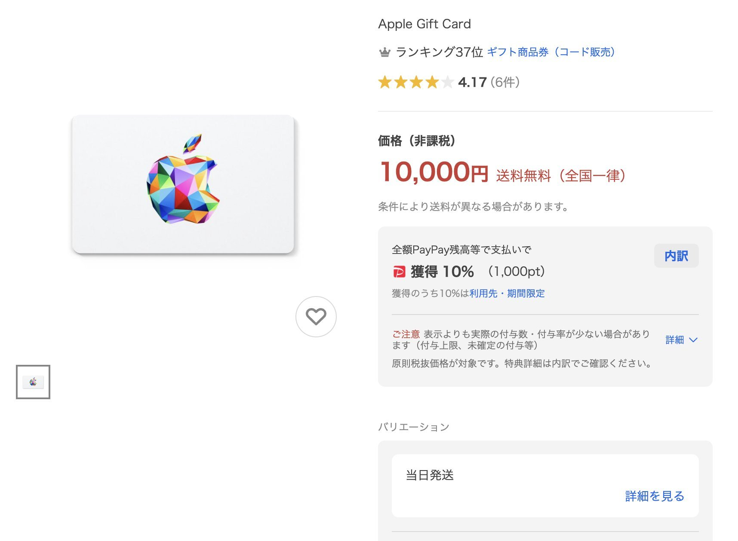Click the 獲得 10% points reward text

point(442,272)
